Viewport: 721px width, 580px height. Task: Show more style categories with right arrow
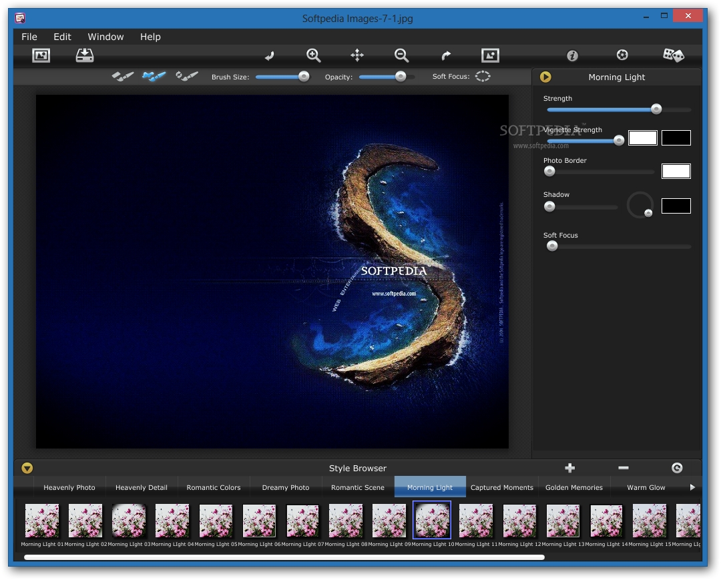tap(692, 487)
